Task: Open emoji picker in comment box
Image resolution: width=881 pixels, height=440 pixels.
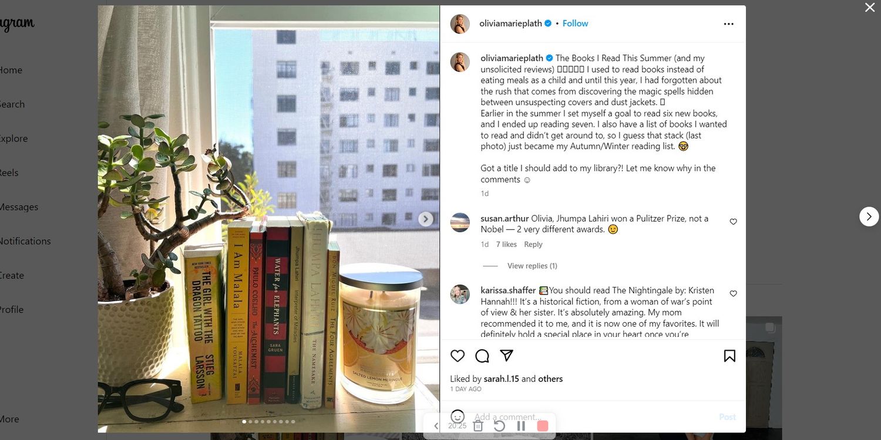Action: [458, 417]
